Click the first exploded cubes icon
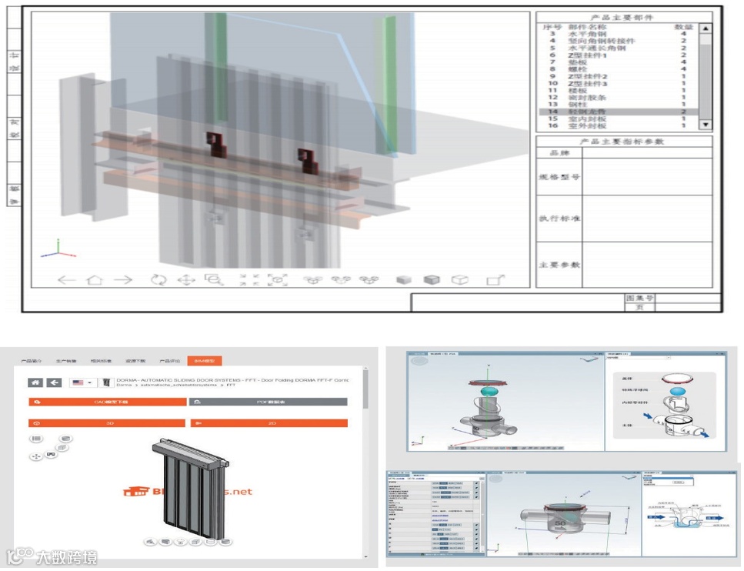 [312, 279]
